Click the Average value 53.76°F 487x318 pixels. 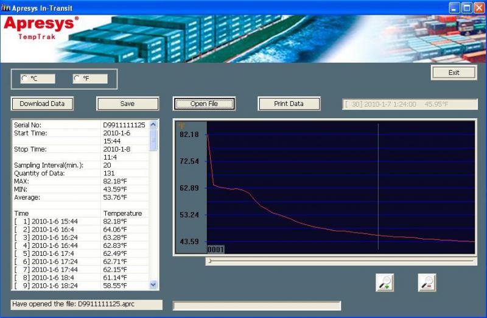point(115,197)
